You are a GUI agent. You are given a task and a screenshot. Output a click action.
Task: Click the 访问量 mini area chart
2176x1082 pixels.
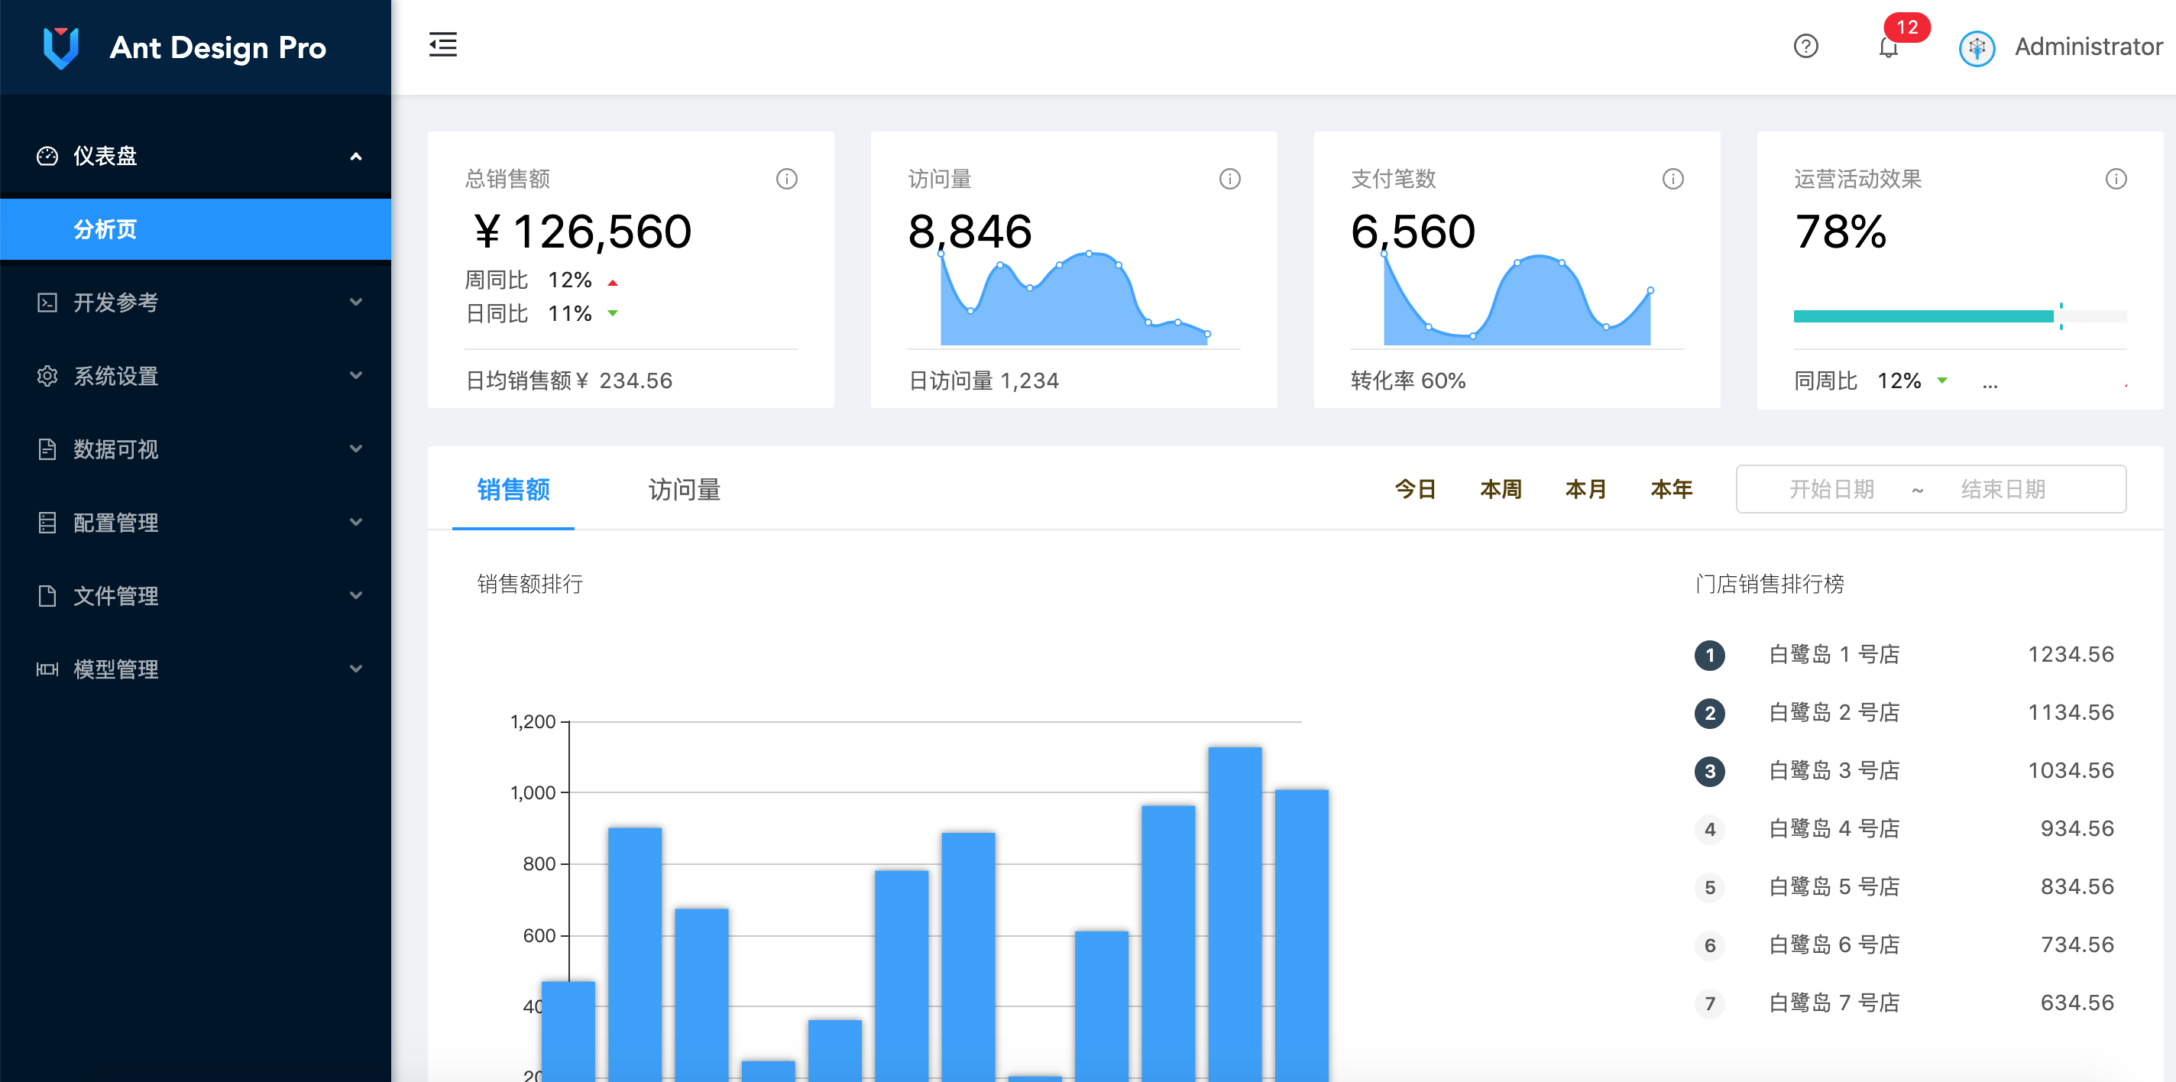click(x=1073, y=299)
